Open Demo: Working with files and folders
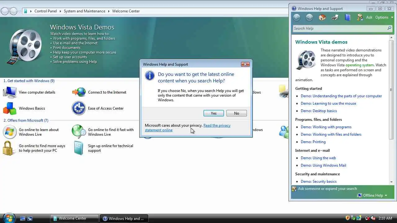Image resolution: width=397 pixels, height=223 pixels. (x=331, y=134)
